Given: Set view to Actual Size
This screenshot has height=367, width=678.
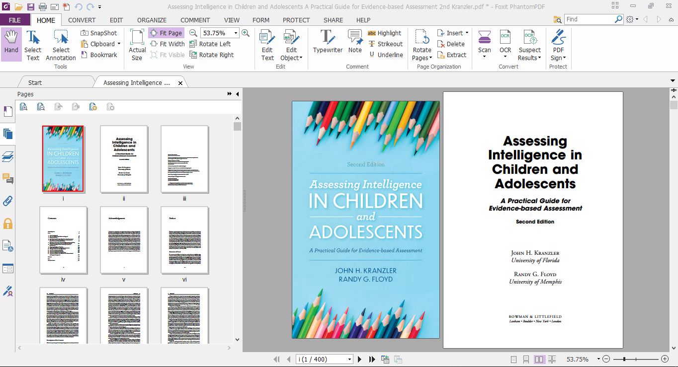Looking at the screenshot, I should (137, 45).
